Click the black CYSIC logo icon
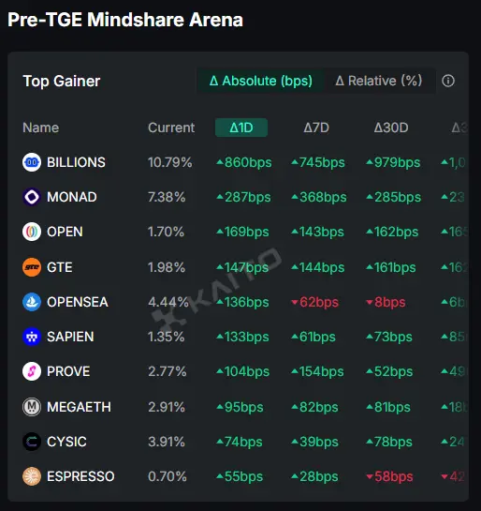Viewport: 481px width, 511px height. 32,442
